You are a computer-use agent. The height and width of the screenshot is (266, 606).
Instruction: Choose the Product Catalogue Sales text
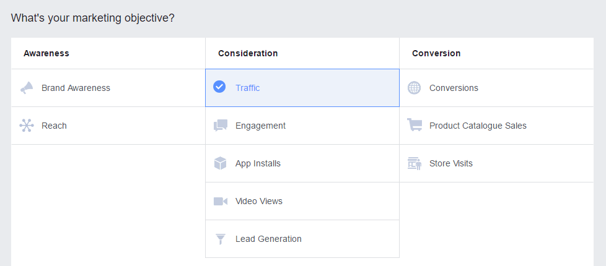coord(478,126)
